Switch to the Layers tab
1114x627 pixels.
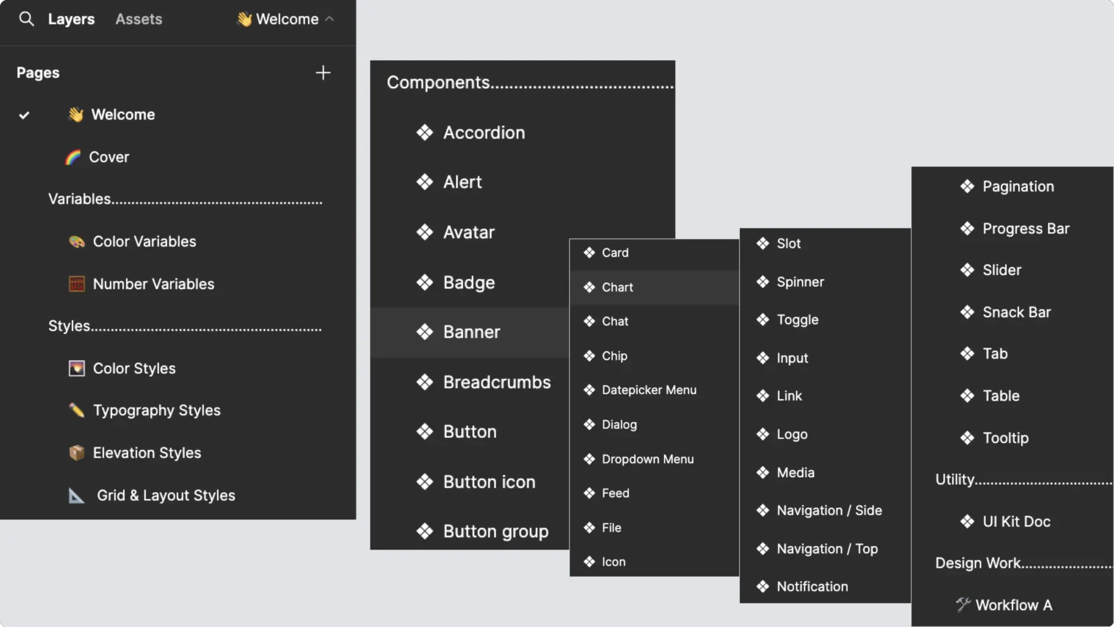pos(71,19)
